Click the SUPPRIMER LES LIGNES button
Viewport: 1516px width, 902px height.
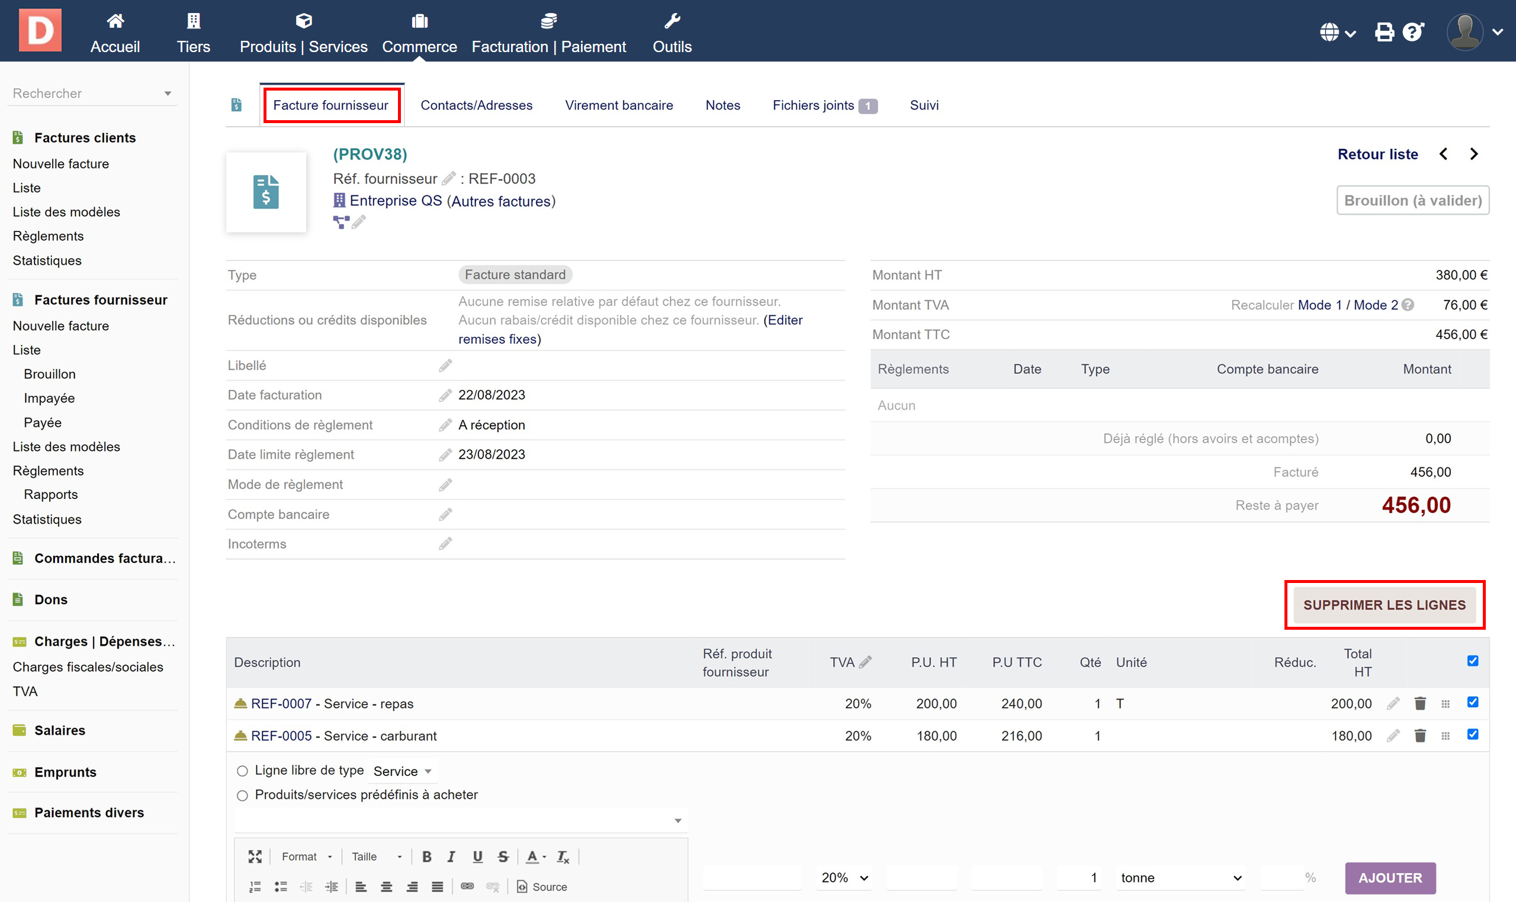tap(1384, 605)
